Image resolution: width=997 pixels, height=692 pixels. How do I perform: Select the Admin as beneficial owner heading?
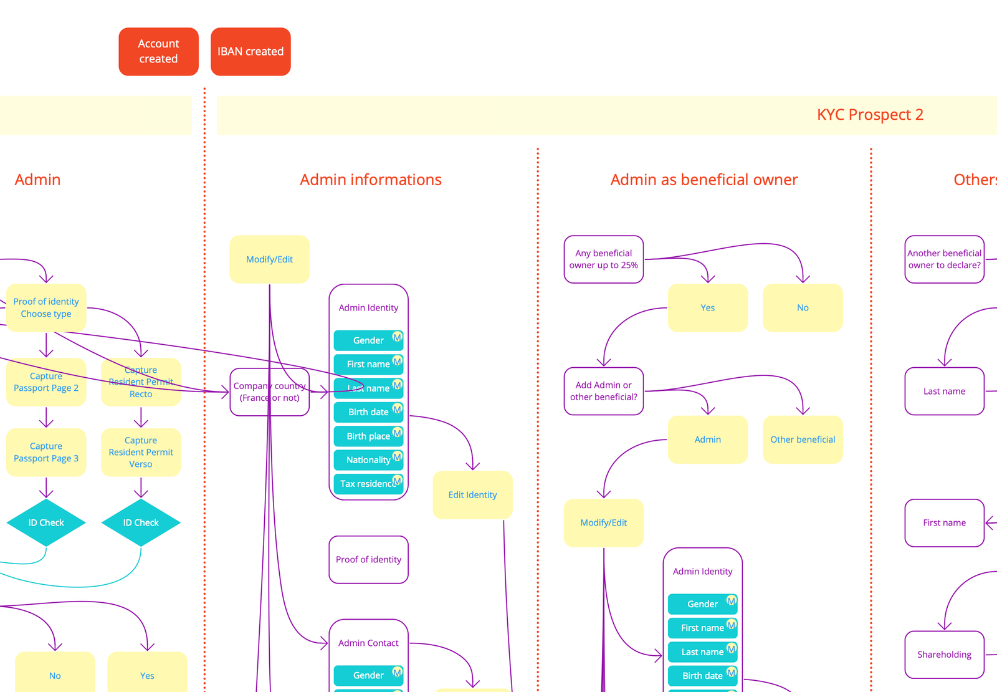(704, 180)
